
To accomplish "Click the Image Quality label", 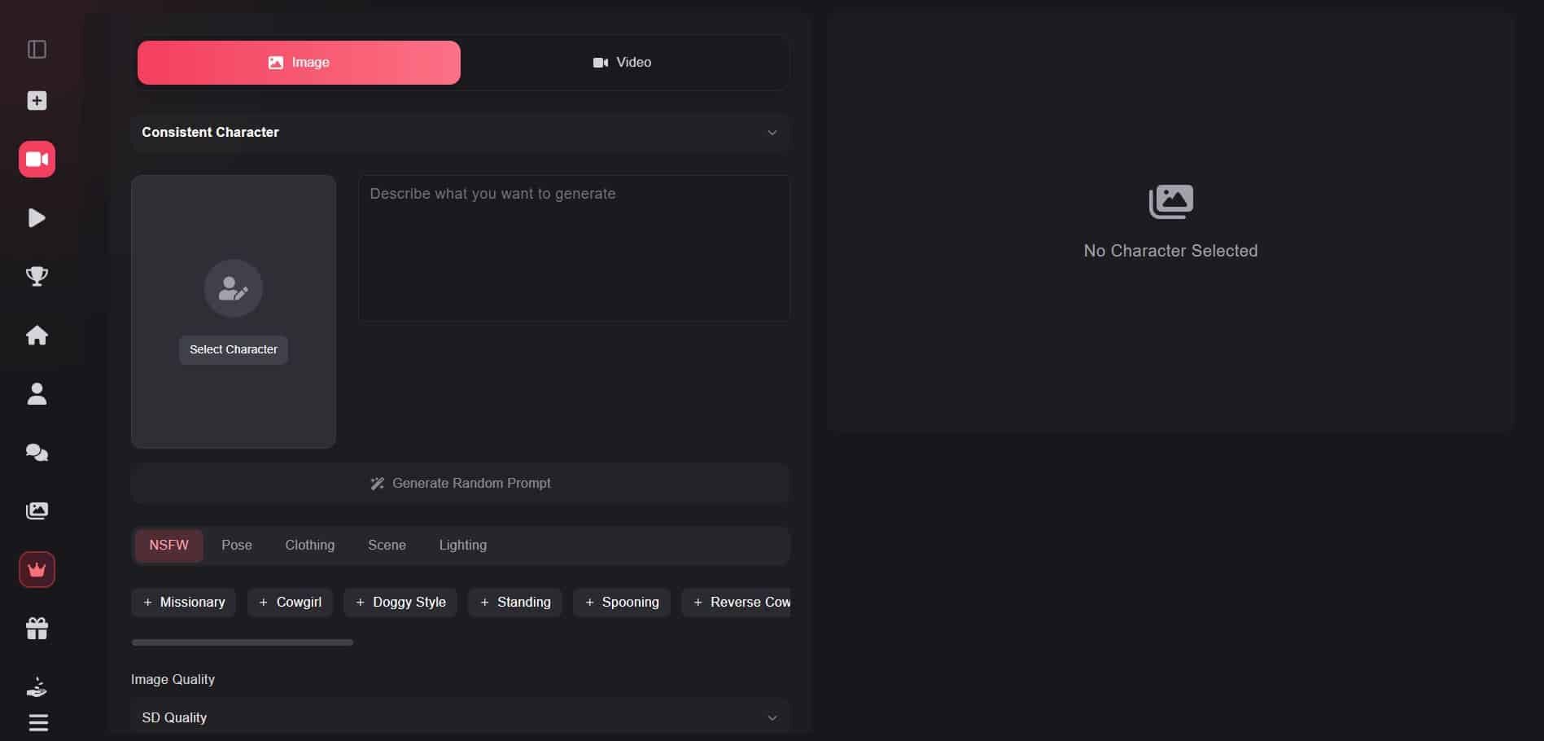I will click(x=173, y=679).
